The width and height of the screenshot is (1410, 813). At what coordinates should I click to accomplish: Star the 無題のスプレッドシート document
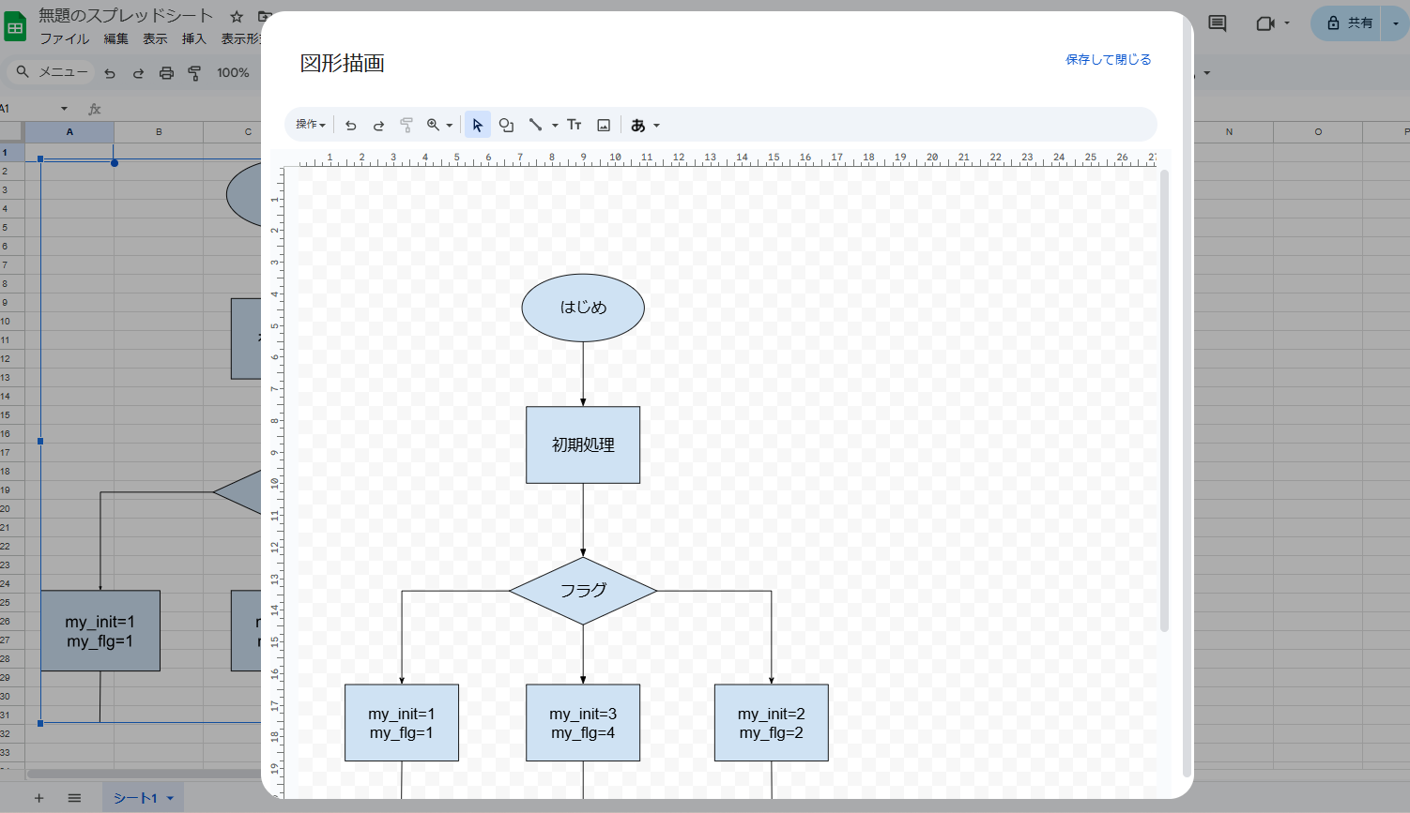click(x=237, y=16)
